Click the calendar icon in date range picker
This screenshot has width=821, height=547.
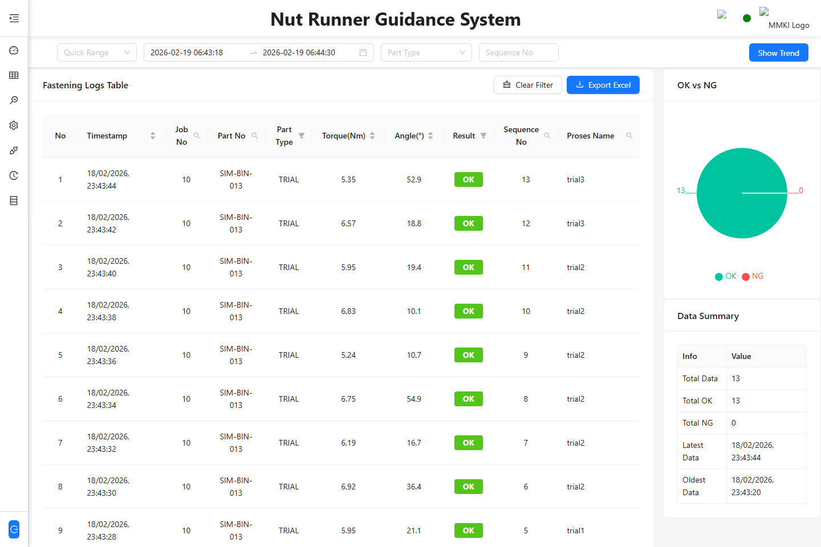click(363, 52)
